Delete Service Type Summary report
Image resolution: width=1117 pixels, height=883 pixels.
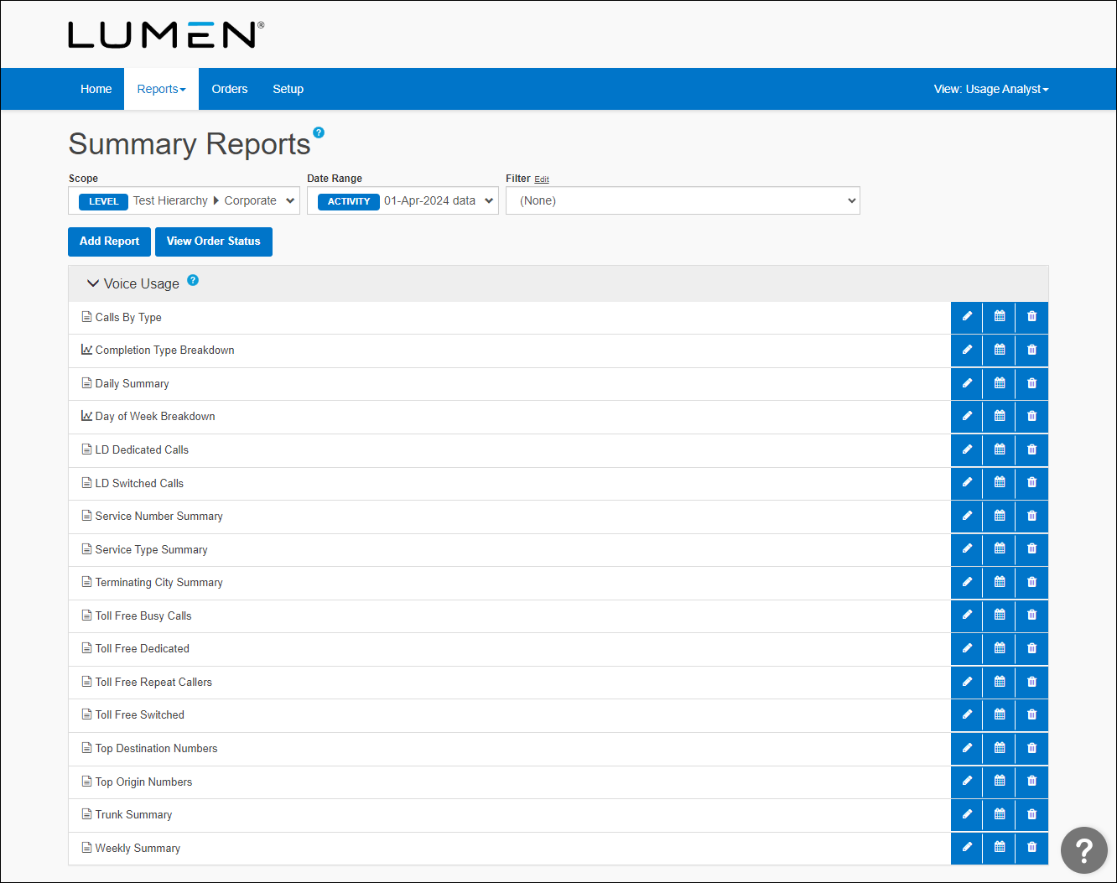pos(1032,549)
